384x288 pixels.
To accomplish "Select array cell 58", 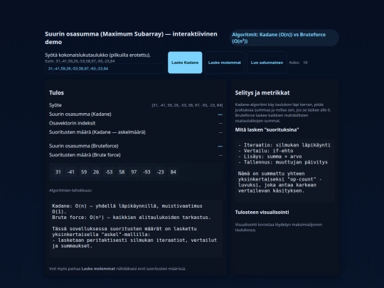I will coord(122,172).
